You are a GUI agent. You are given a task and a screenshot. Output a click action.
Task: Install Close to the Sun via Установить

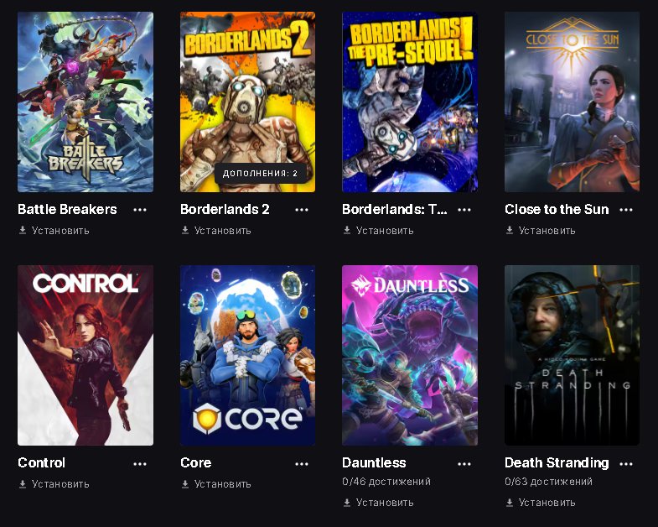[541, 230]
